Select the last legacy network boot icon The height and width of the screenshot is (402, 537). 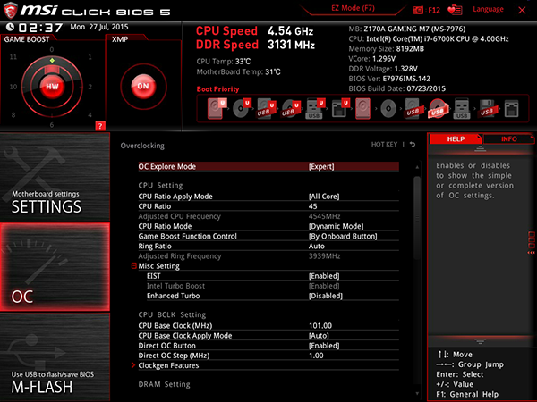point(511,109)
